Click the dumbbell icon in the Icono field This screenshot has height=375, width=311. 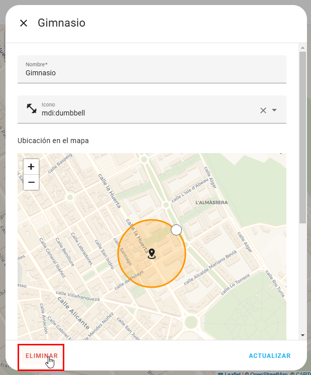[x=32, y=108]
